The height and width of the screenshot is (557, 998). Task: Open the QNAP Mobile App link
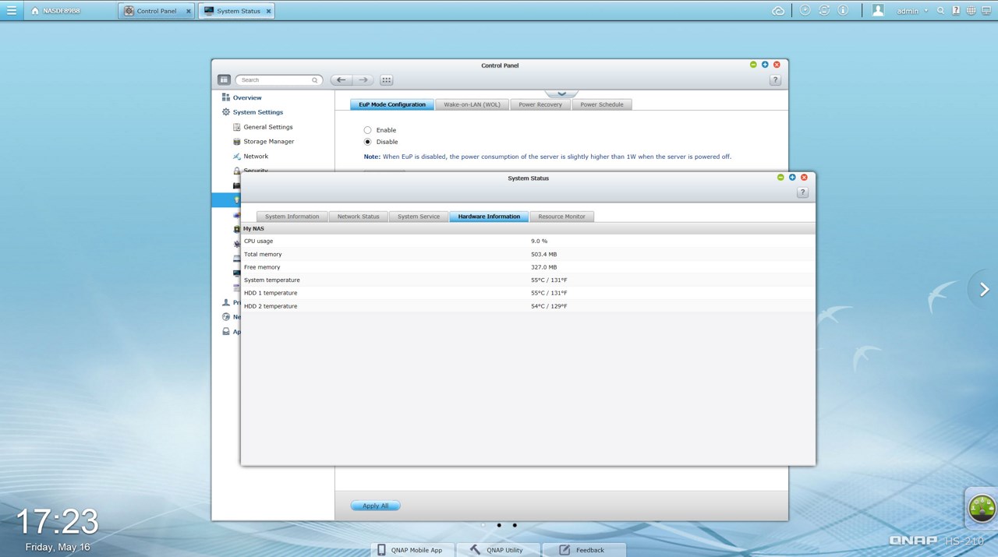click(410, 550)
